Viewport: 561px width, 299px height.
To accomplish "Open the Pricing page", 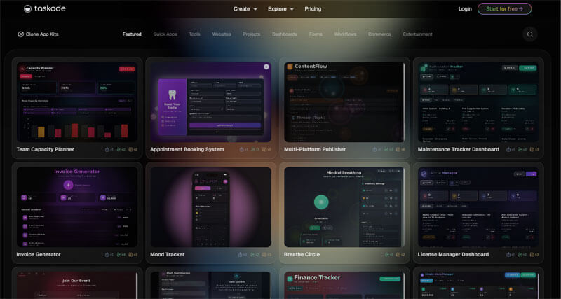I will 313,9.
